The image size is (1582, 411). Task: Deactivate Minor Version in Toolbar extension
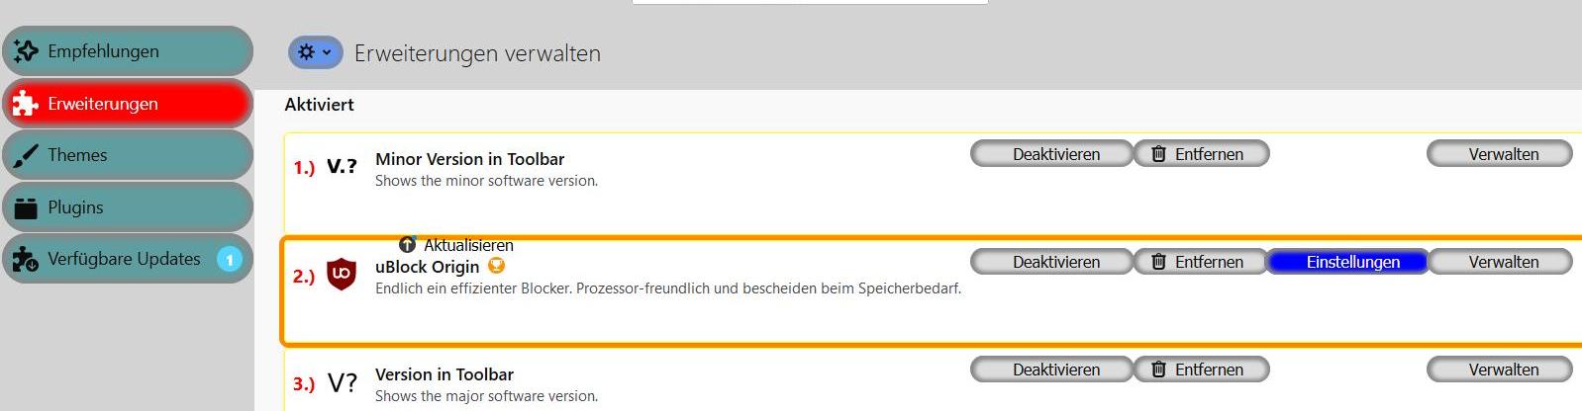click(1050, 154)
